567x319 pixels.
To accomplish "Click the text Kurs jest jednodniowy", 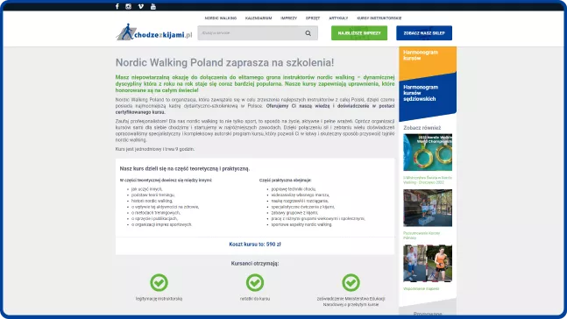I will click(x=155, y=149).
